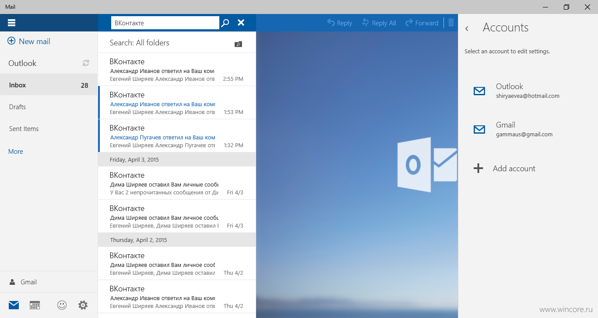
Task: Open the ВКонтакте email from 1:32 PM
Action: pyautogui.click(x=177, y=136)
